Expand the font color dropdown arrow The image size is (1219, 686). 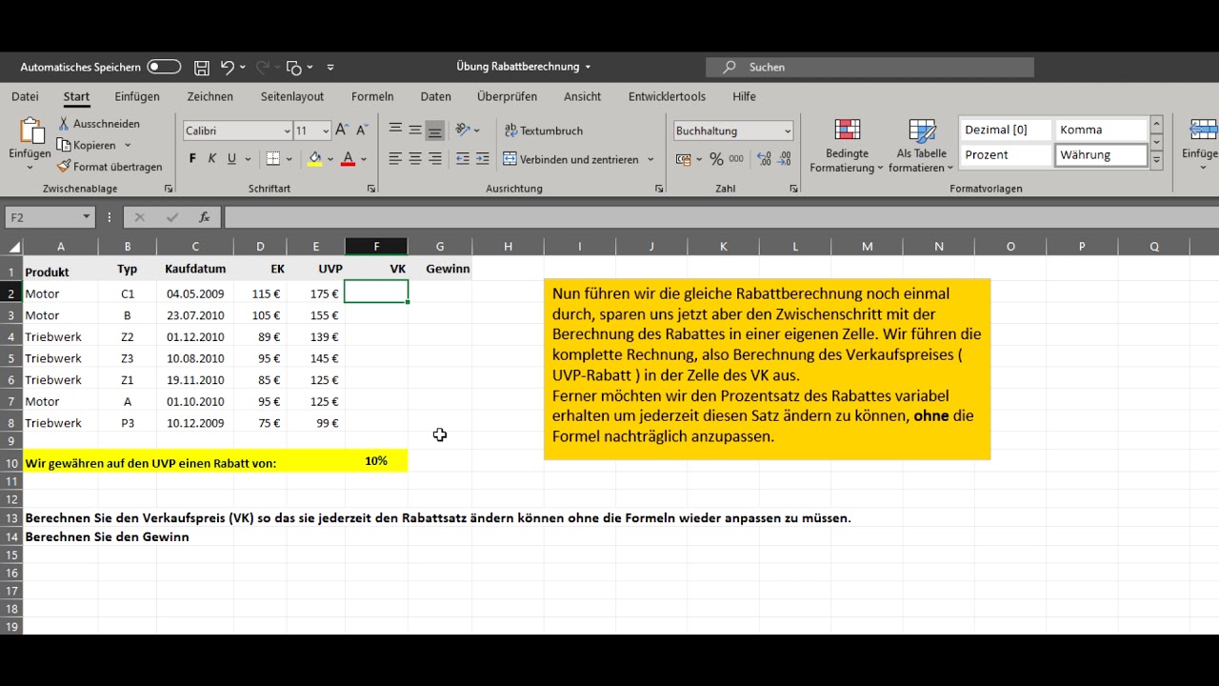(364, 159)
